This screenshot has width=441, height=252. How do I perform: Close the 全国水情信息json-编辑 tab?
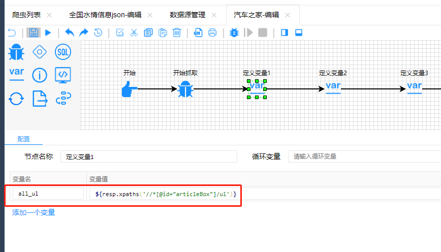click(x=150, y=15)
